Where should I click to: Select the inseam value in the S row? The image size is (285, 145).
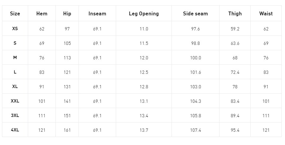(x=97, y=43)
